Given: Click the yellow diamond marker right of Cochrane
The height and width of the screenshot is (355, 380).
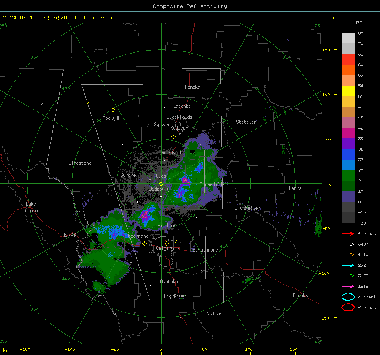Looking at the screenshot, I should click(x=145, y=244).
